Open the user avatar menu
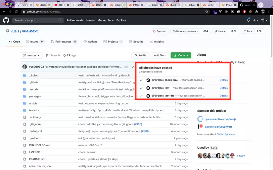Image resolution: width=273 pixels, height=170 pixels. pyautogui.click(x=264, y=20)
